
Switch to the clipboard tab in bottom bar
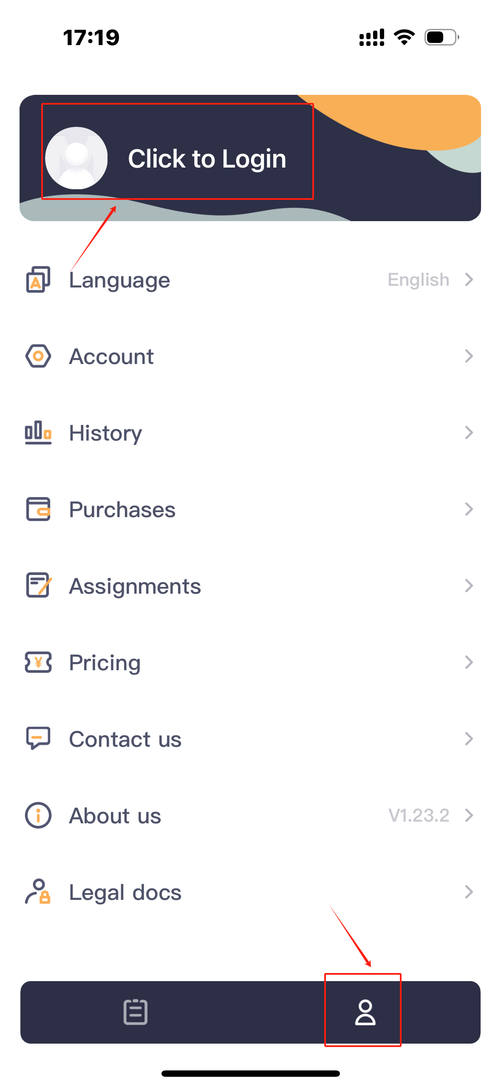point(136,1012)
